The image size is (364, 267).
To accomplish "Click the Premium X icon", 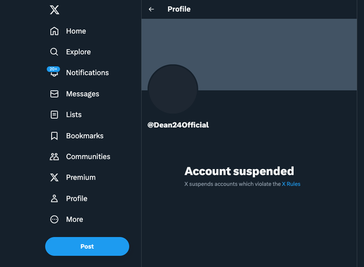I will pos(55,177).
